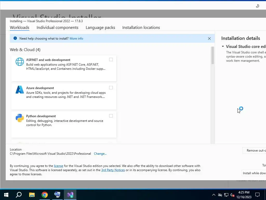The height and width of the screenshot is (200, 266).
Task: Open taskbar Search magnifier
Action: [x=19, y=195]
